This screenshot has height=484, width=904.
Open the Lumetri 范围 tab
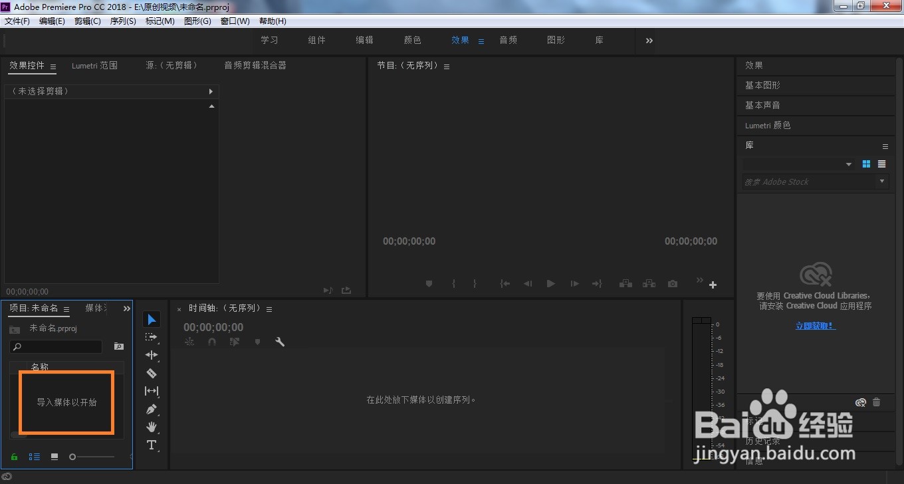coord(94,66)
